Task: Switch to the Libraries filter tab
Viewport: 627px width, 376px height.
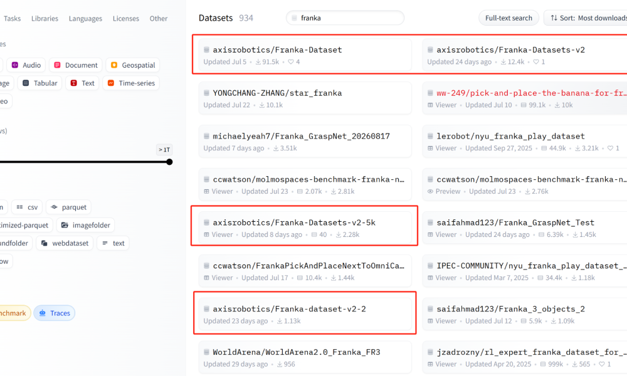Action: click(45, 18)
